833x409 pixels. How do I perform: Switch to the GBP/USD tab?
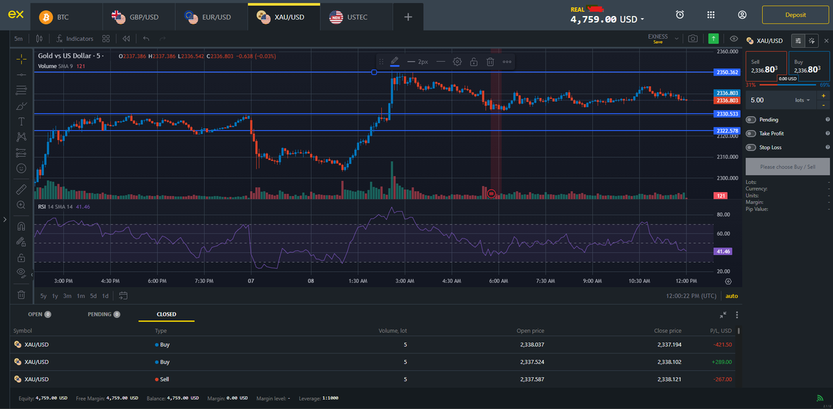138,17
